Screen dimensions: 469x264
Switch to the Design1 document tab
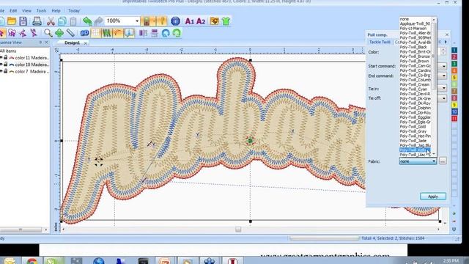72,43
